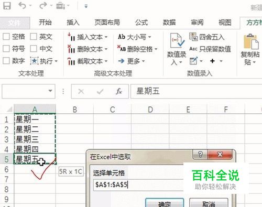Select row 3 header
Screen dimensions: 262x207
click(7, 139)
